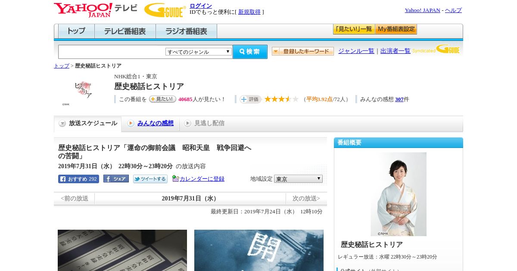Click the left program photo of documents
The image size is (517, 271).
click(x=122, y=250)
